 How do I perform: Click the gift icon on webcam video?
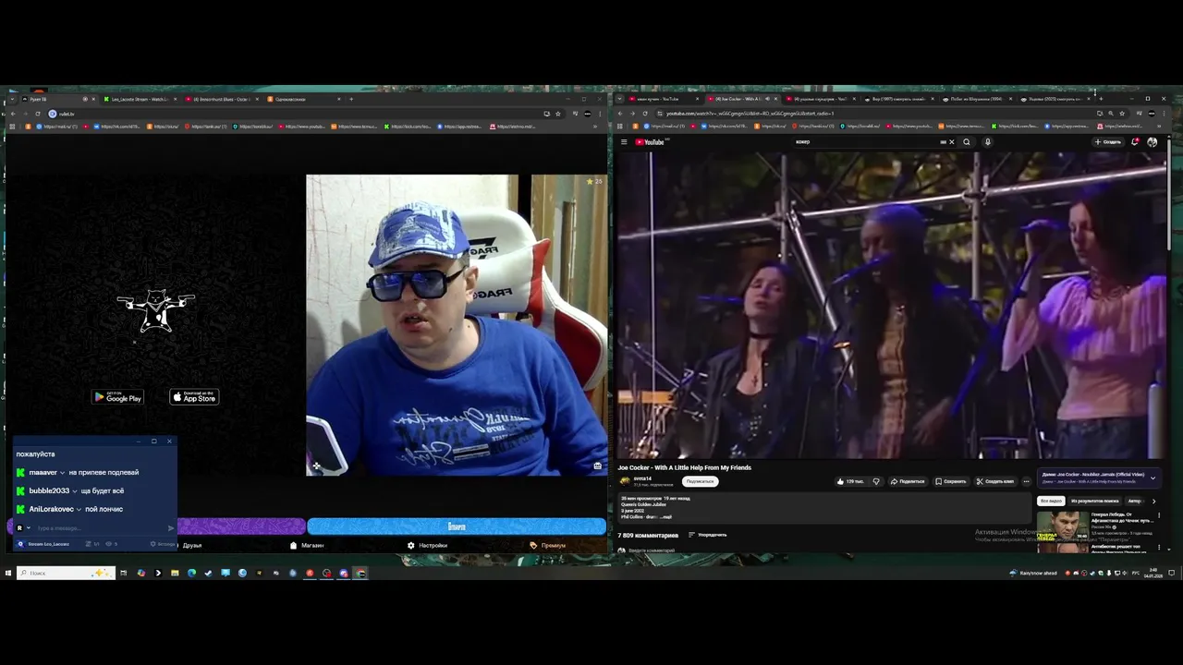597,465
